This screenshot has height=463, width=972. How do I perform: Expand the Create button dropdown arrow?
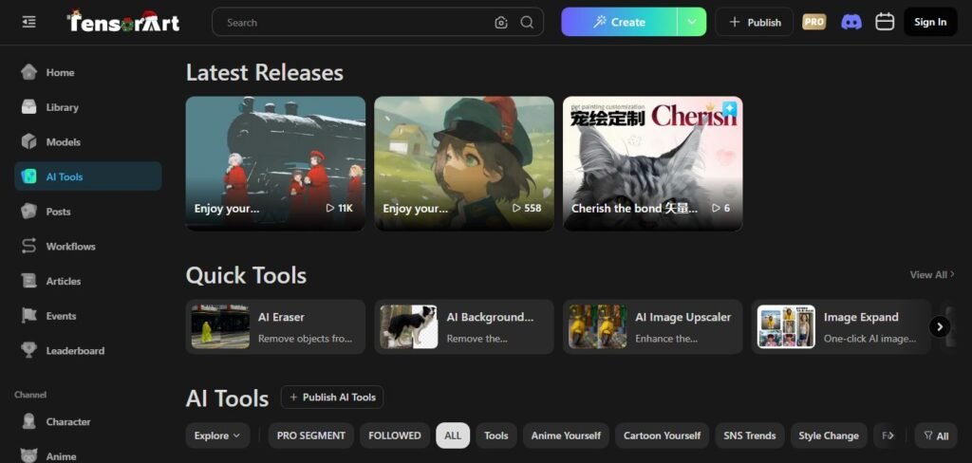(691, 22)
